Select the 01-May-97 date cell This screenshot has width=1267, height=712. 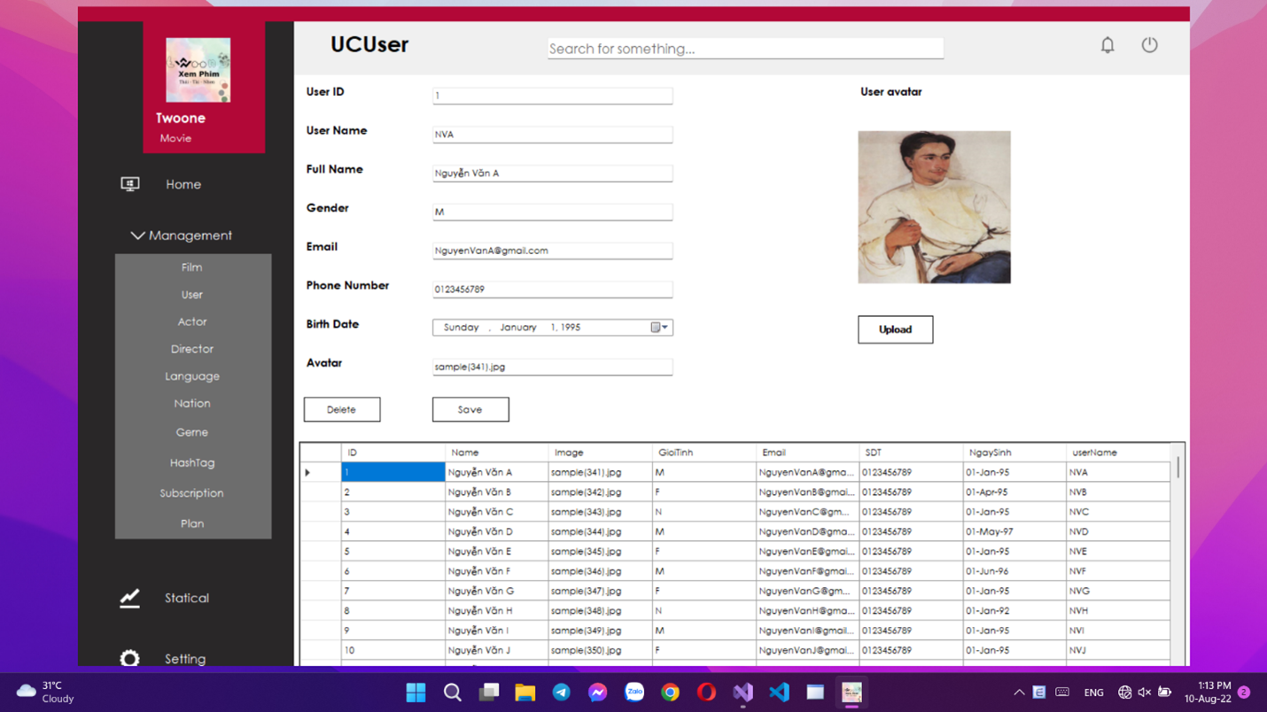(x=1014, y=532)
